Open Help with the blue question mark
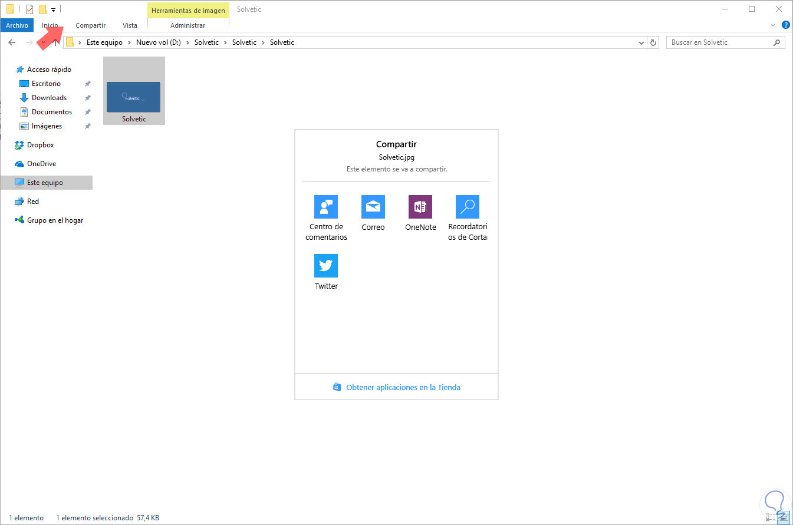Image resolution: width=793 pixels, height=525 pixels. tap(785, 25)
